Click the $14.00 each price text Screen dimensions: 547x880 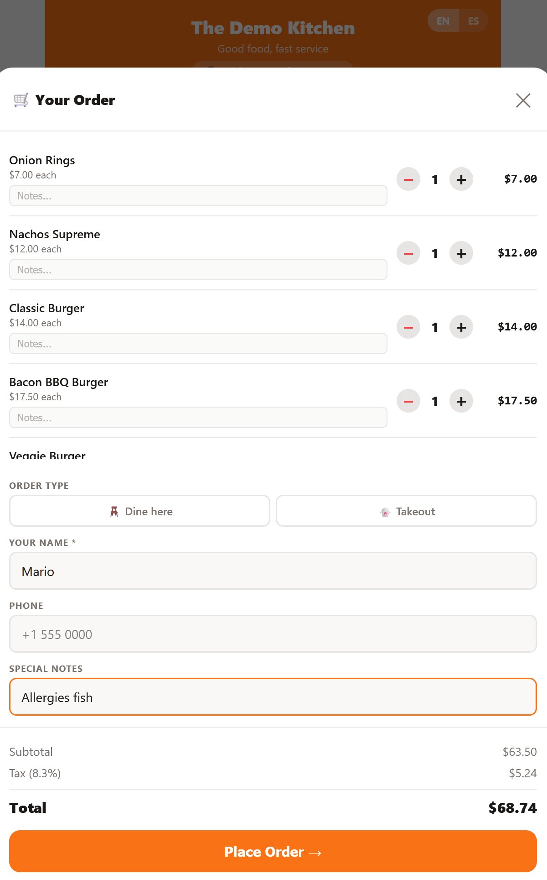(35, 323)
